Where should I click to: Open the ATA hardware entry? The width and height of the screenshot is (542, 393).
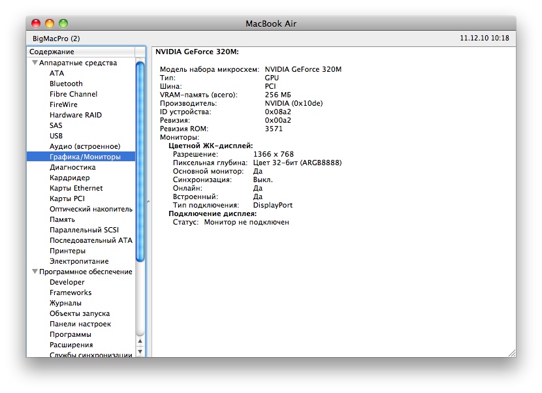pyautogui.click(x=57, y=73)
